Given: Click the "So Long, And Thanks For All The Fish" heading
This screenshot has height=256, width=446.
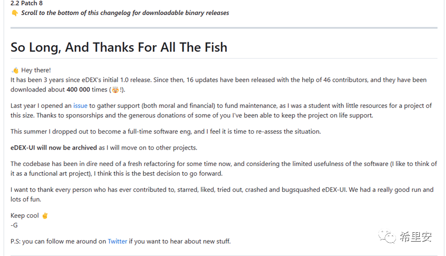Looking at the screenshot, I should coord(119,47).
